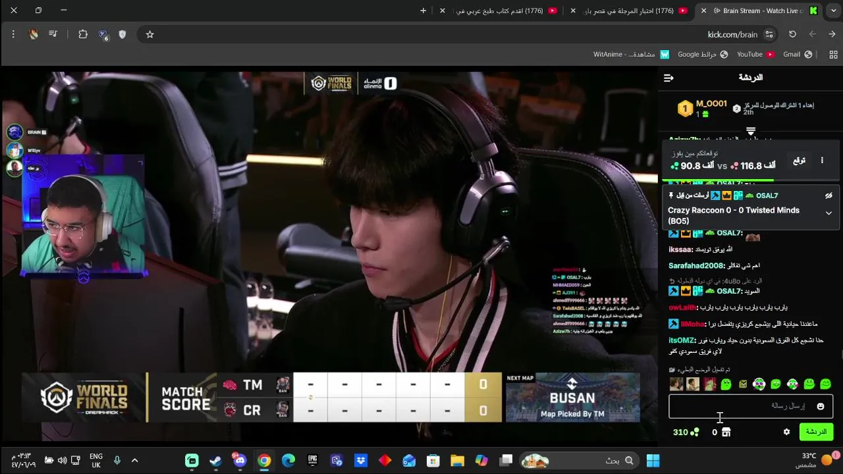Hide the pinned message with crossed-eye icon

(x=829, y=196)
